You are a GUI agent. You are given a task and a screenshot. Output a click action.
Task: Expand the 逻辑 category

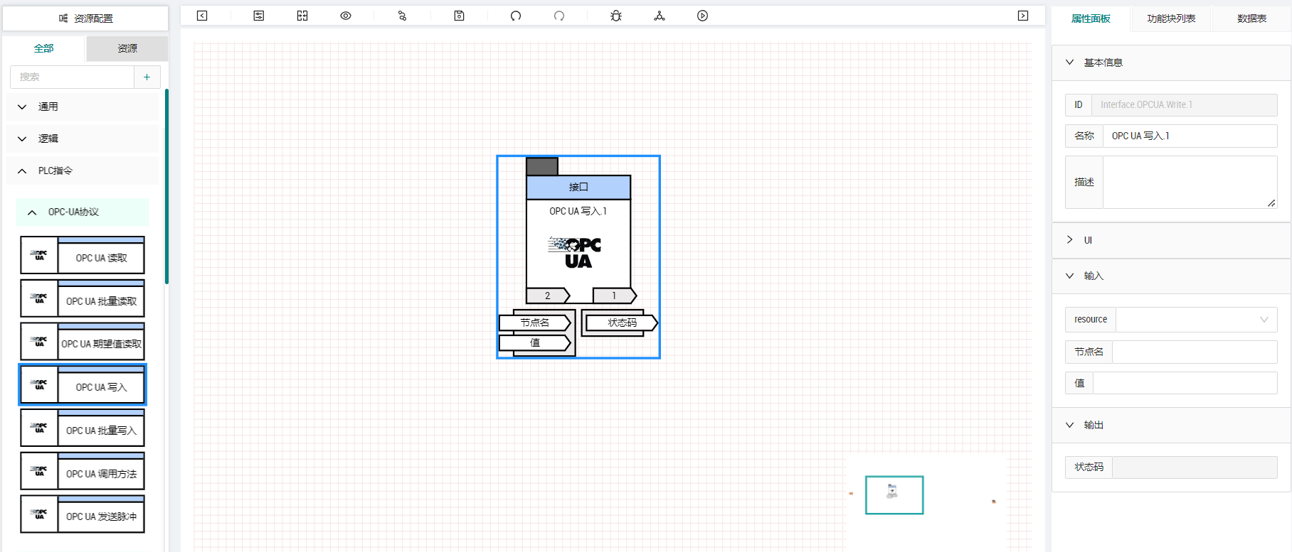tap(83, 139)
